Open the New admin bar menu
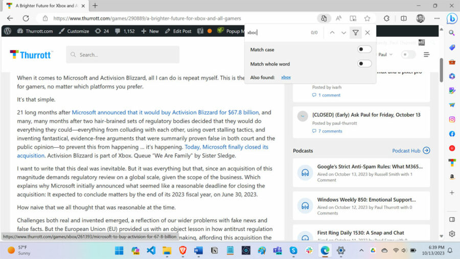The width and height of the screenshot is (460, 259). [150, 31]
